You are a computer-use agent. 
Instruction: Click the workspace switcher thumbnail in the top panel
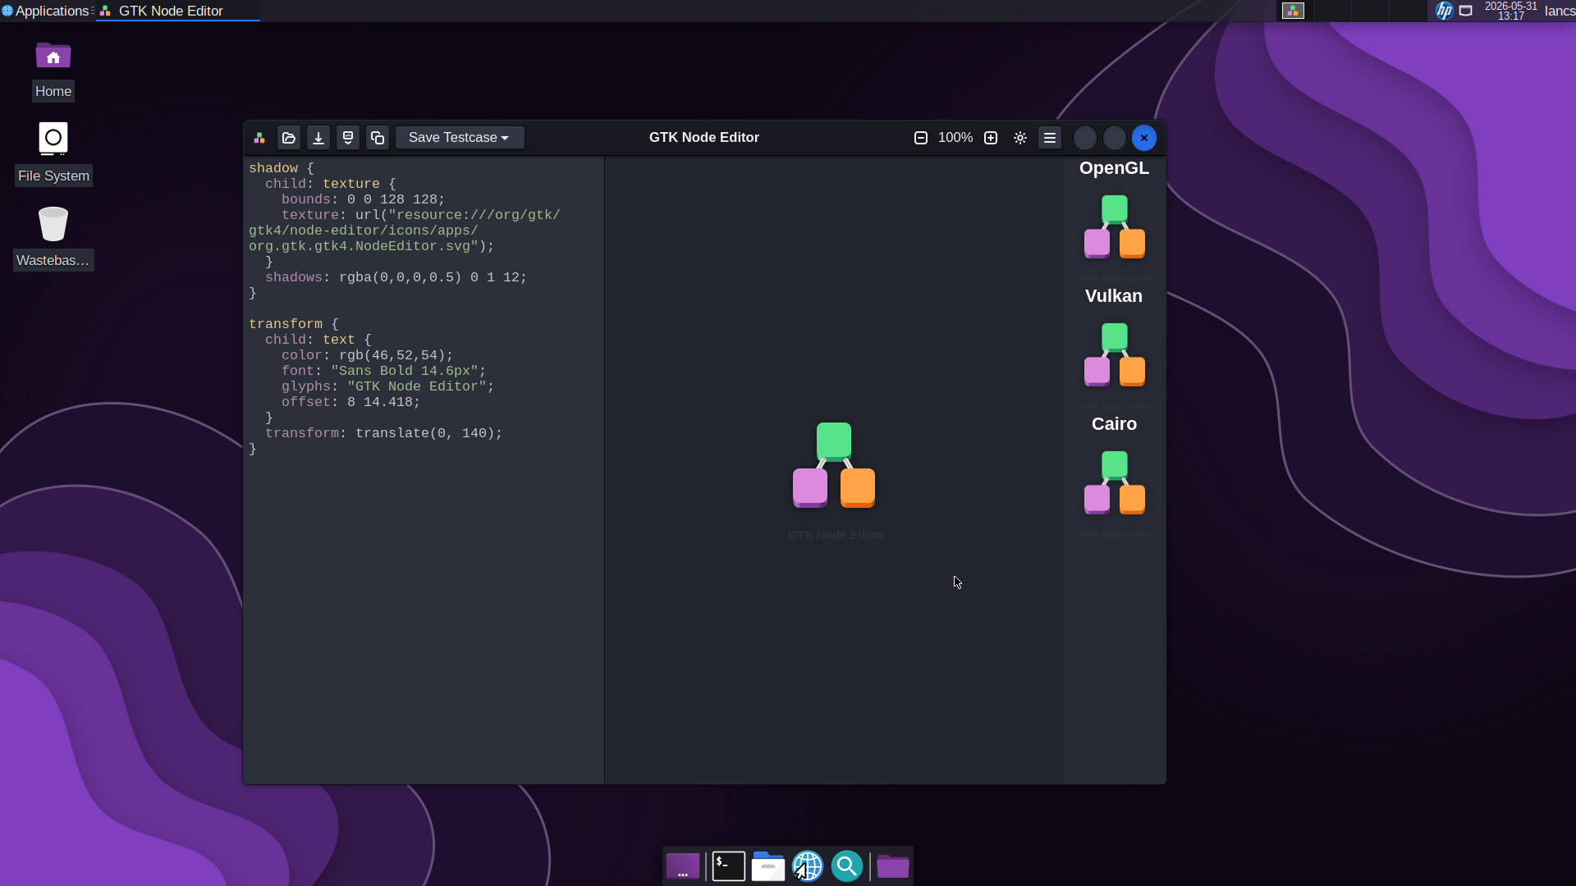pyautogui.click(x=1293, y=11)
